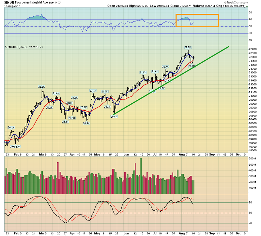
Task: Click the Close 21993.71 value in the header
Action: pyautogui.click(x=181, y=6)
